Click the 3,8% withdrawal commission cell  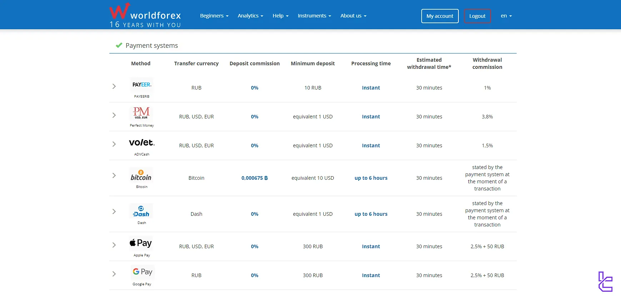click(x=487, y=117)
